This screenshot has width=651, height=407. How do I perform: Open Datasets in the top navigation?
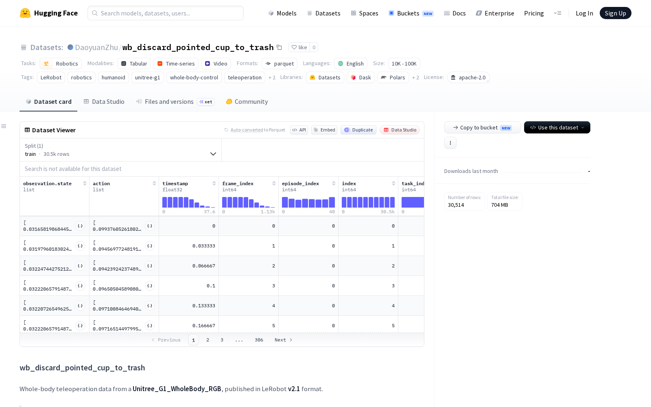(323, 13)
